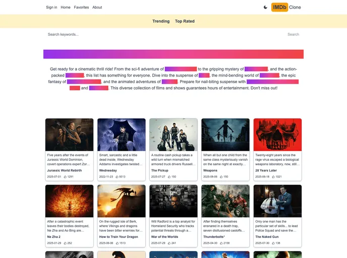Click the 'Get ready for a cinematic' summary paragraph
347x258 pixels.
click(173, 79)
